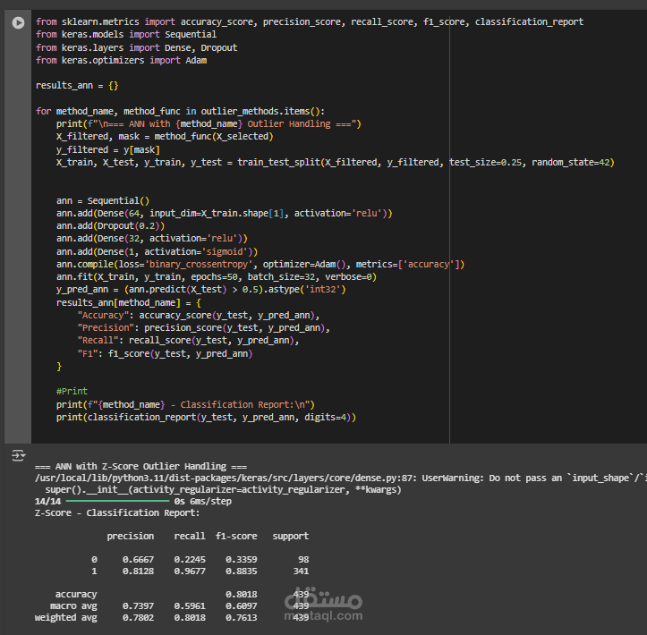Click the Dense(64, input_dim) line
This screenshot has height=635, width=647.
pyautogui.click(x=224, y=213)
